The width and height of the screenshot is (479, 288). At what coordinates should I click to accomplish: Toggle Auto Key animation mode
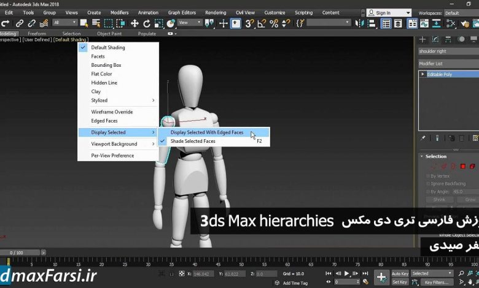[x=400, y=273]
